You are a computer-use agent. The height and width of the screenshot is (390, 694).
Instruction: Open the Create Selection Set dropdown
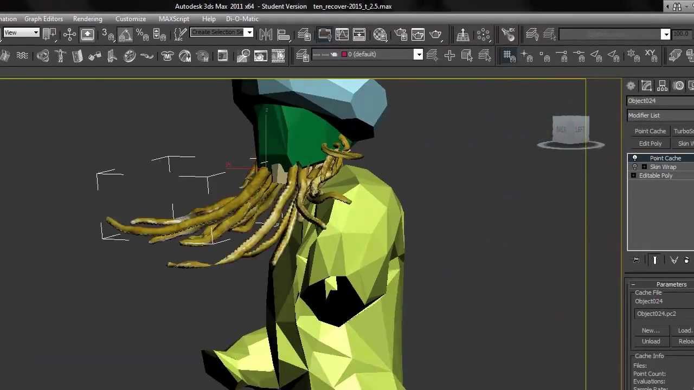[x=249, y=32]
